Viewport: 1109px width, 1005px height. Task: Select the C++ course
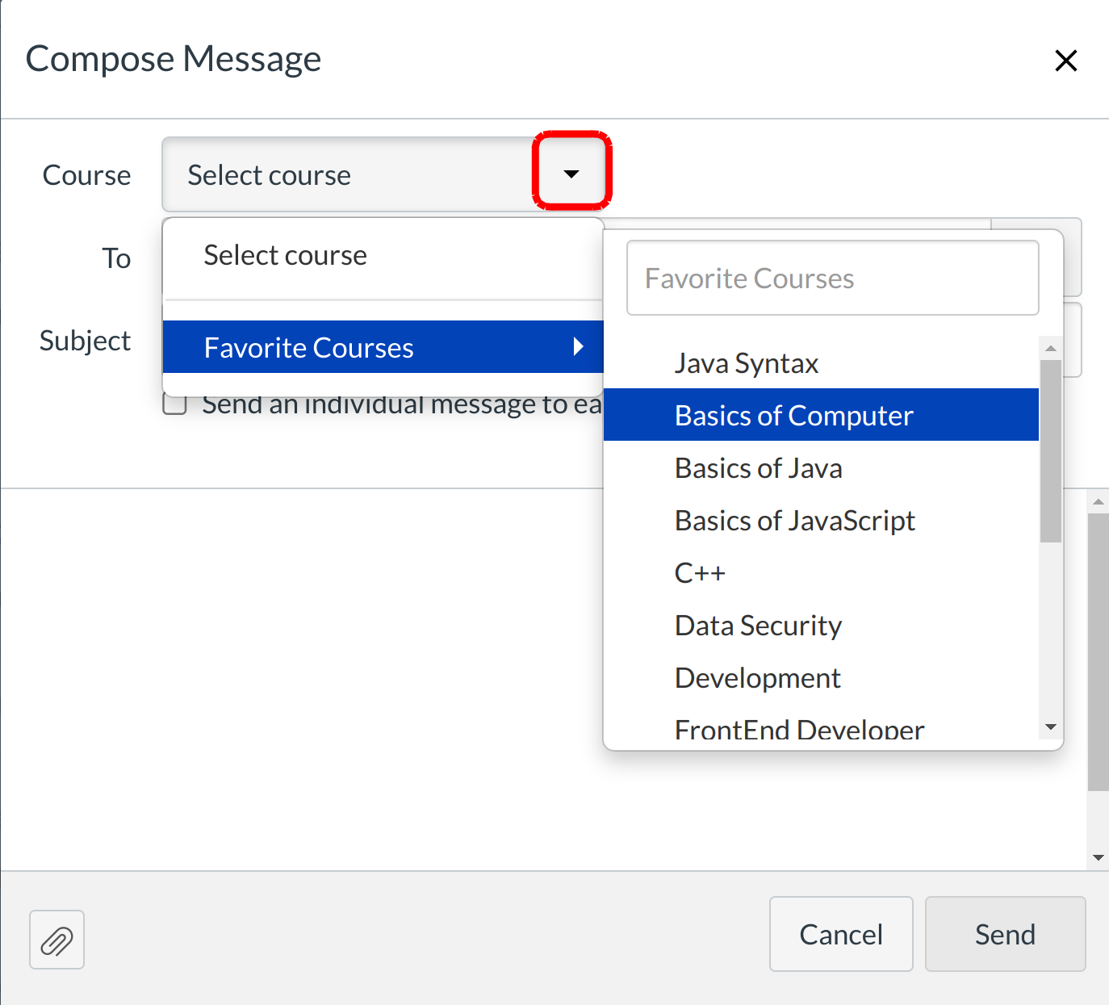click(700, 574)
